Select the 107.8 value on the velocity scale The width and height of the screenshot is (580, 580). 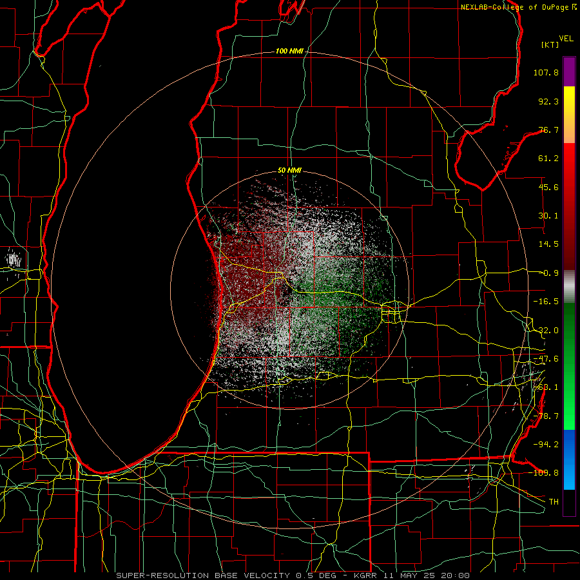tap(546, 72)
